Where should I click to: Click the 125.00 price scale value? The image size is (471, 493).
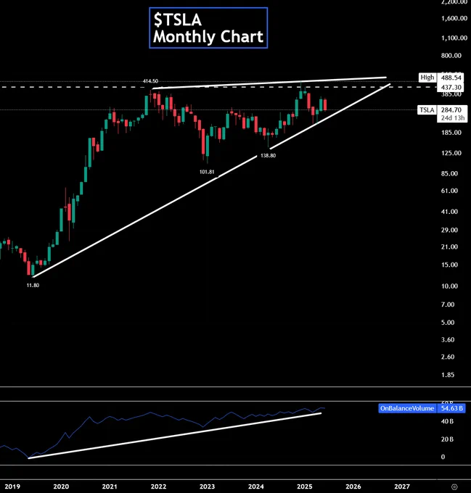[x=451, y=153]
